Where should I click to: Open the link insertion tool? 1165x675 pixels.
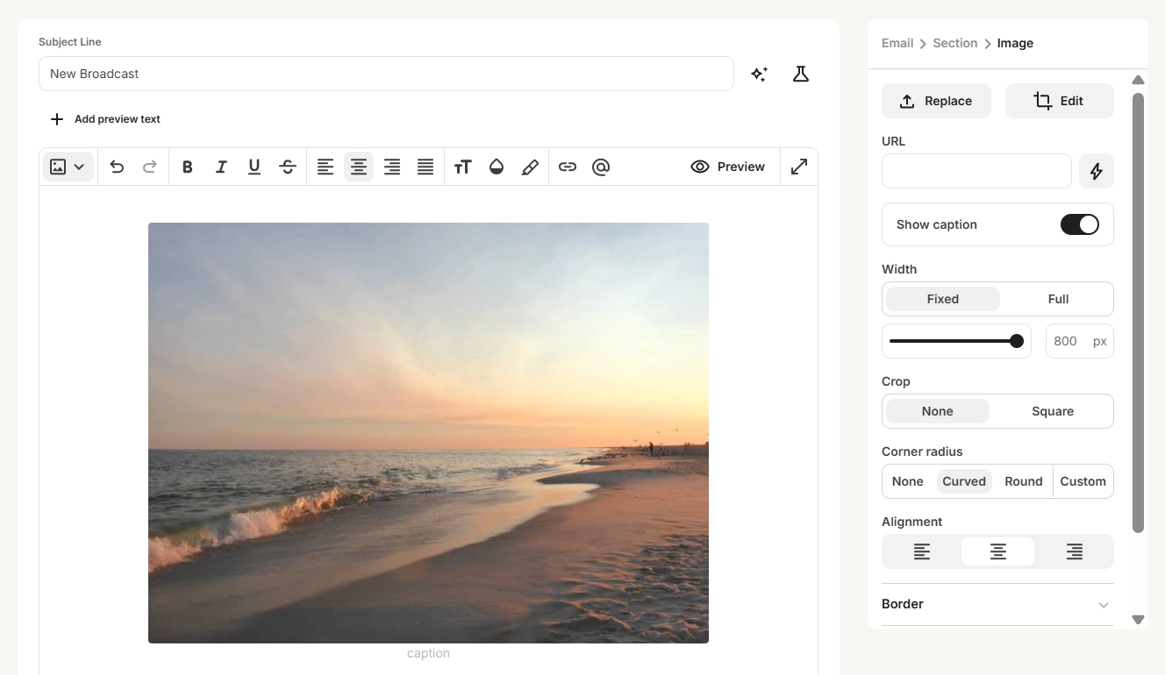(x=568, y=167)
